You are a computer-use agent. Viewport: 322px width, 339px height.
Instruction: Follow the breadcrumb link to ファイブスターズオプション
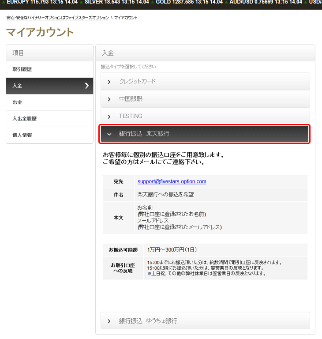pos(58,18)
